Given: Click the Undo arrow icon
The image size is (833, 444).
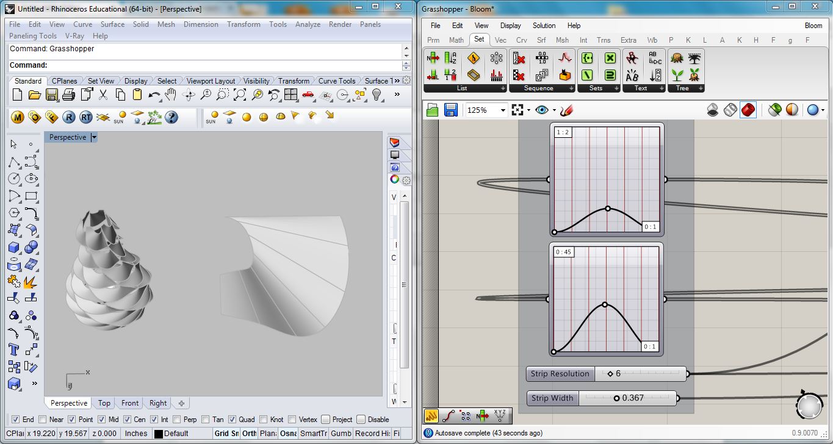Looking at the screenshot, I should 154,95.
